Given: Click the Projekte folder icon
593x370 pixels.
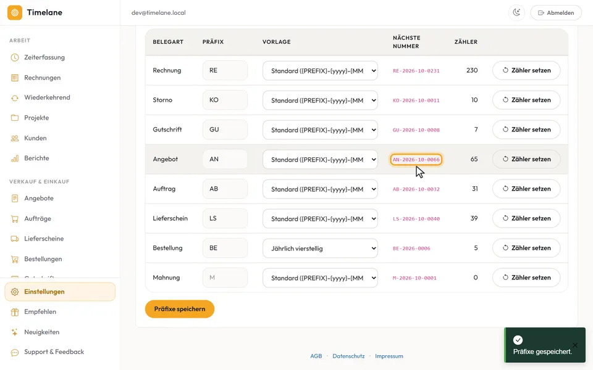Looking at the screenshot, I should click(x=15, y=118).
